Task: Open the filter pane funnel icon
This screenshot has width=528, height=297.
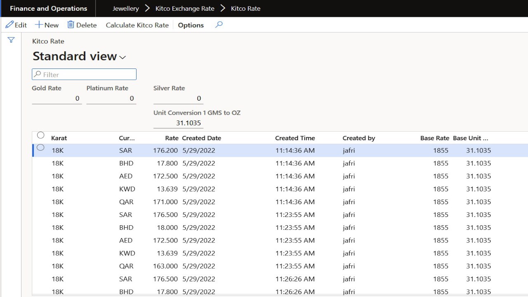Action: (11, 40)
